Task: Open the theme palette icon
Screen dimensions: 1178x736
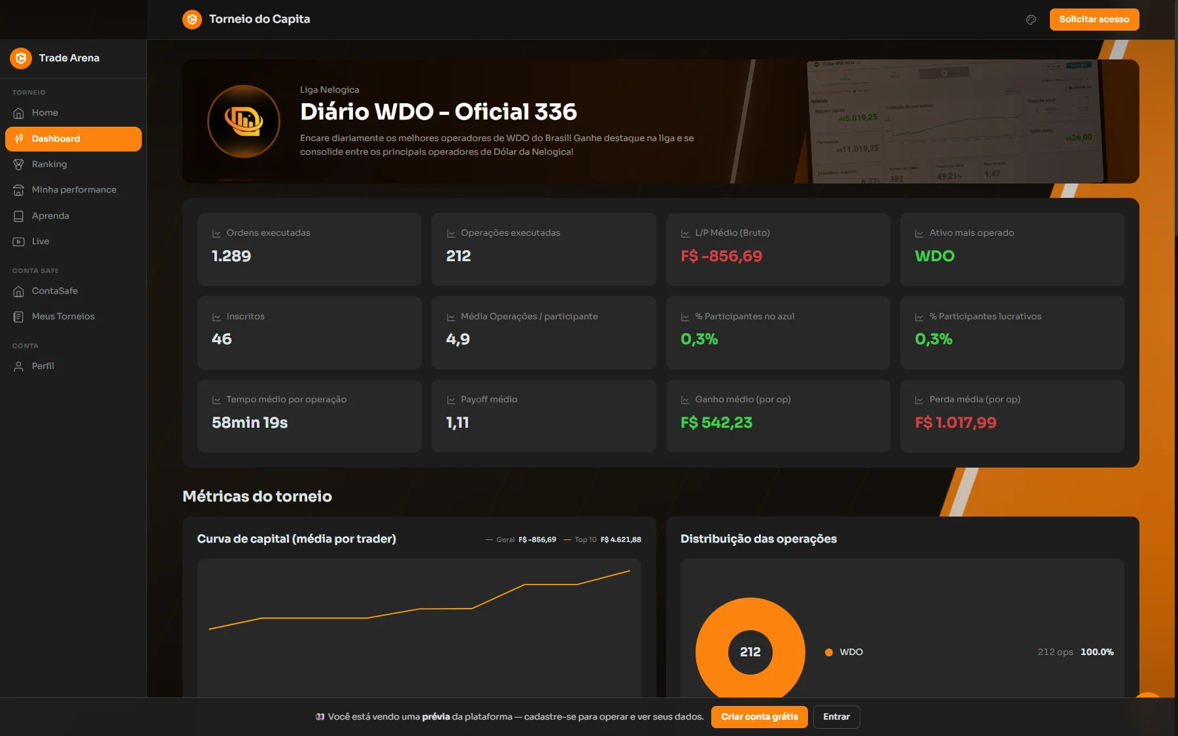Action: click(1031, 20)
